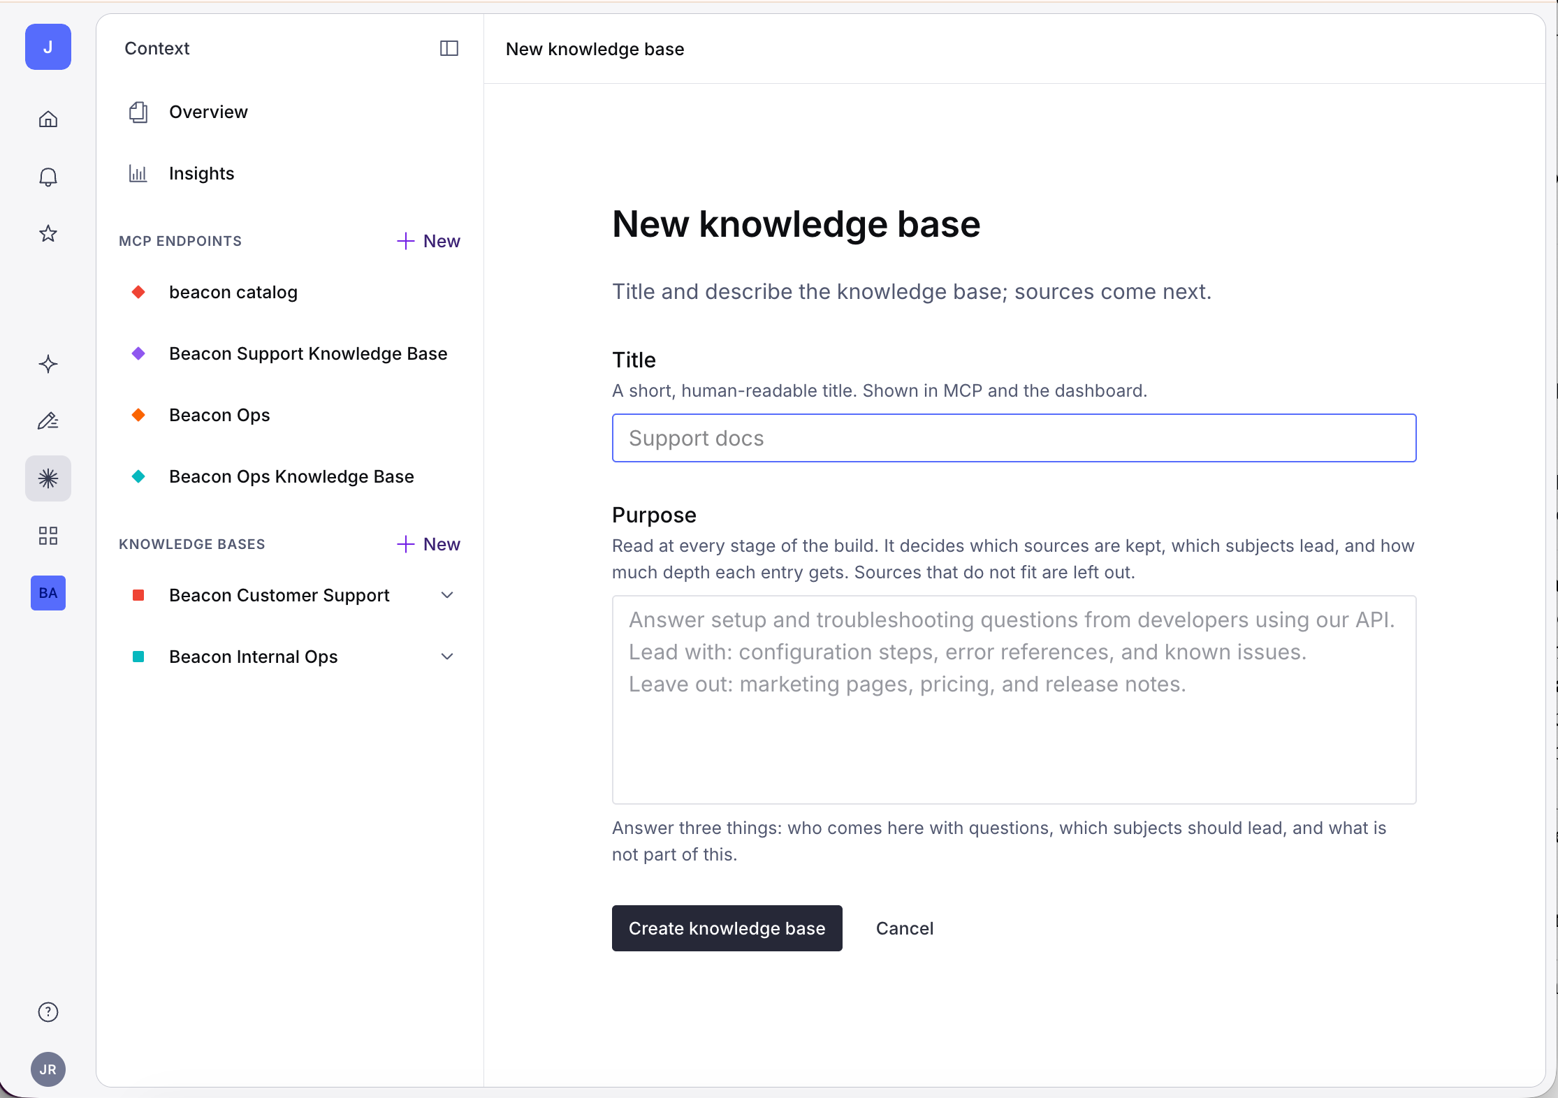1558x1098 pixels.
Task: Click the red square Beacon Customer Support swatch
Action: [138, 595]
